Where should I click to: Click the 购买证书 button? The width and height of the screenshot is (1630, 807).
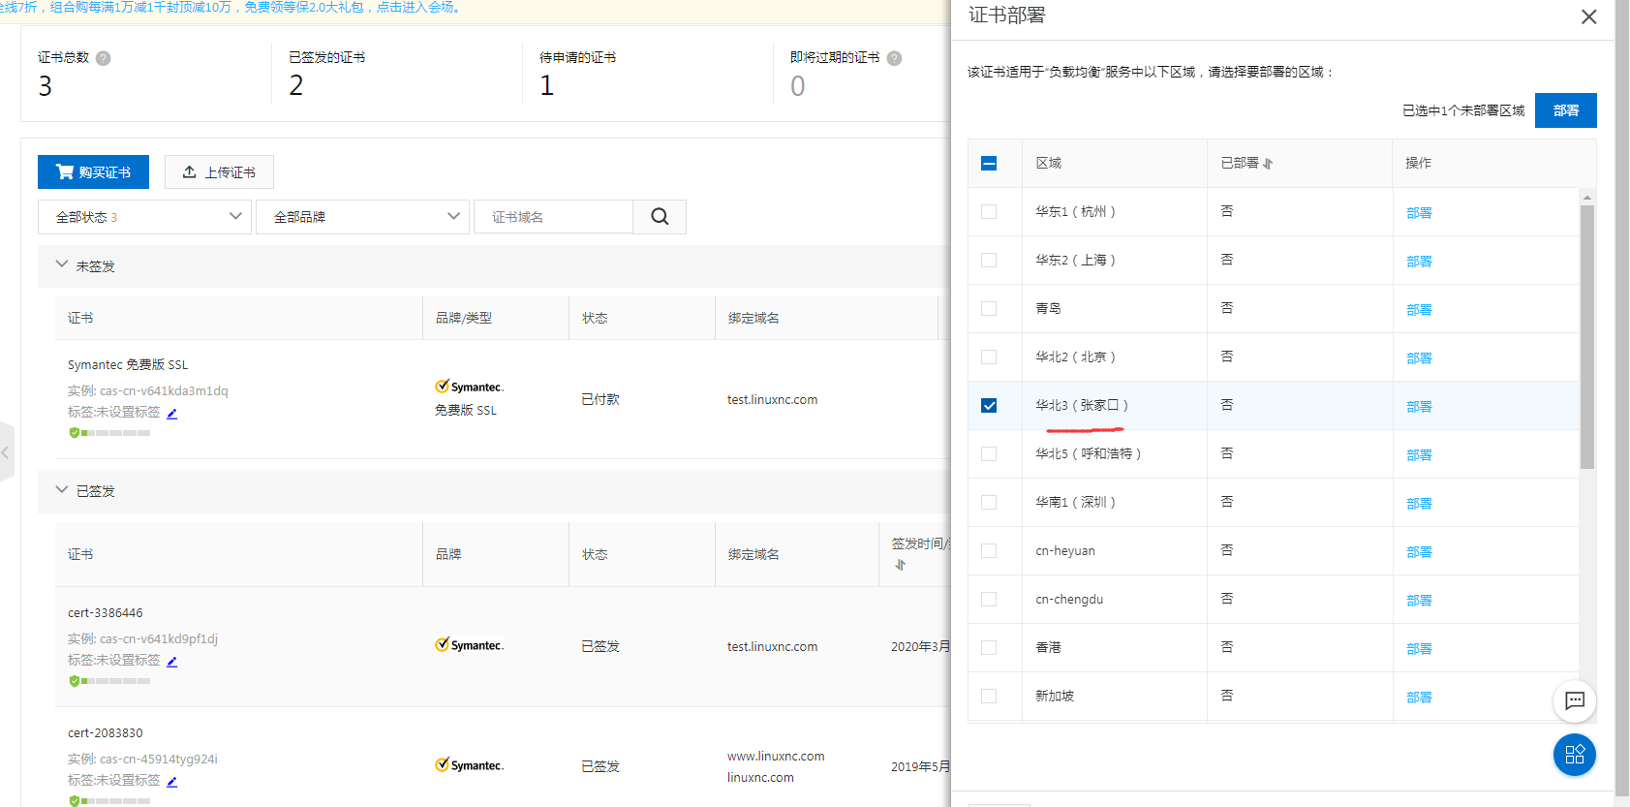pos(93,171)
